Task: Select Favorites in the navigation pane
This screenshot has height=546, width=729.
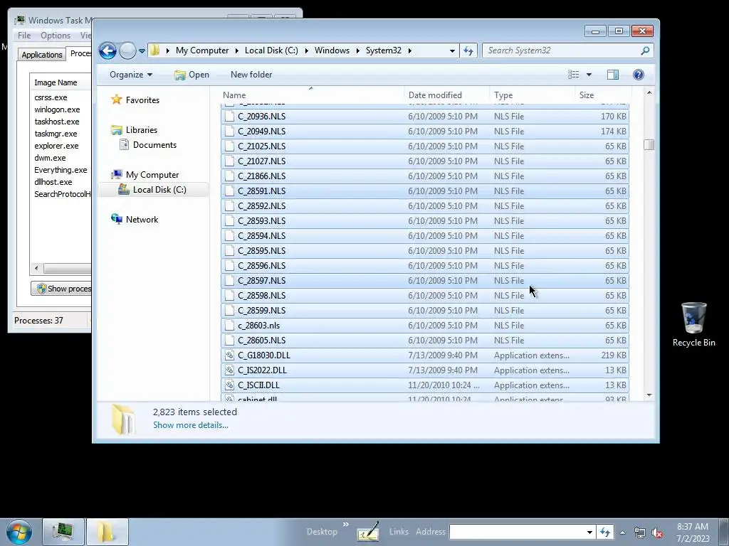Action: (x=142, y=100)
